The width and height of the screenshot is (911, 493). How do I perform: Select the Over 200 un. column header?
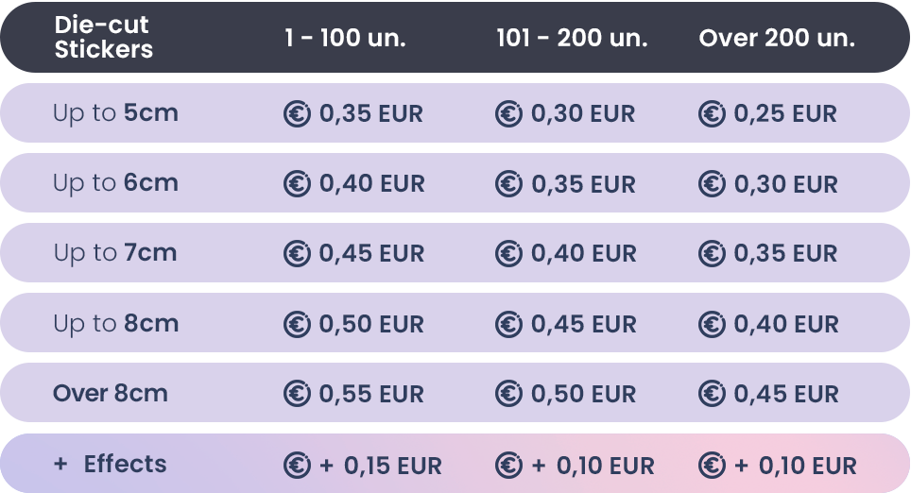[777, 39]
